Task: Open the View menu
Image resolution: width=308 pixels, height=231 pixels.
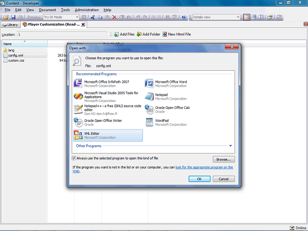Action: click(x=30, y=10)
